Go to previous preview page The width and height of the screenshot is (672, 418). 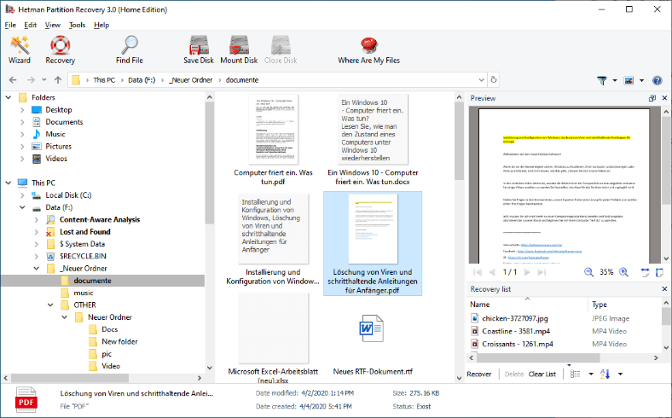[x=492, y=272]
